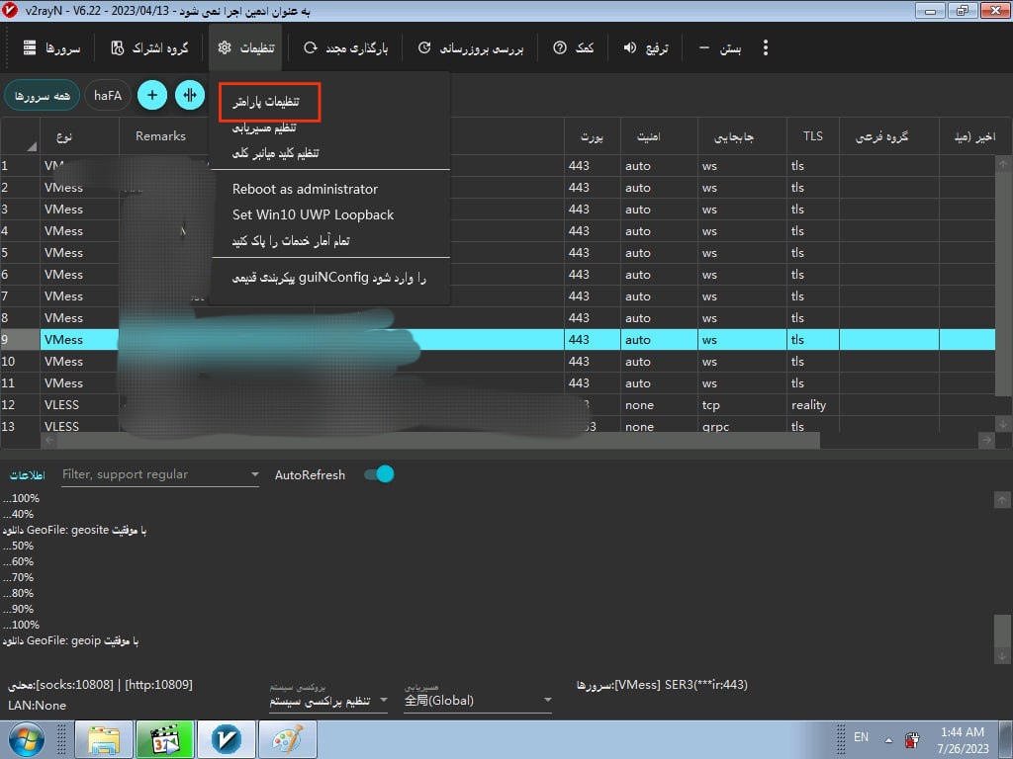
Task: Click the reload (بارگذاری مجدد) toolbar button
Action: tap(346, 47)
